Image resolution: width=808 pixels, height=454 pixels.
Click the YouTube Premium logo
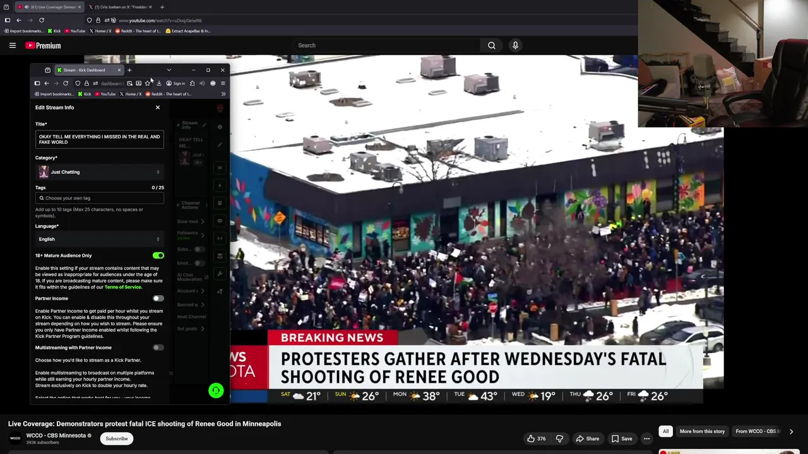(x=43, y=45)
